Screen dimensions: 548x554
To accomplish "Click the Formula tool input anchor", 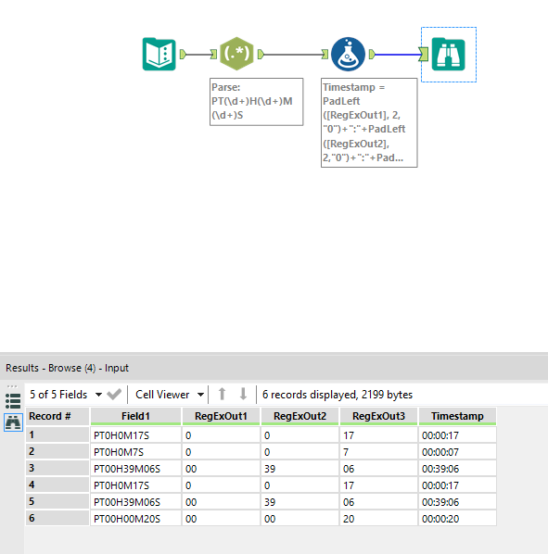I will coord(325,54).
